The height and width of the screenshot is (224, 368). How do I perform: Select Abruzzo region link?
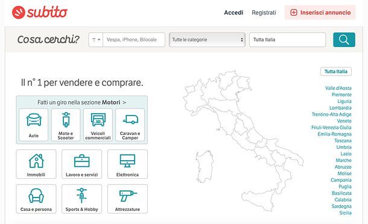(343, 167)
